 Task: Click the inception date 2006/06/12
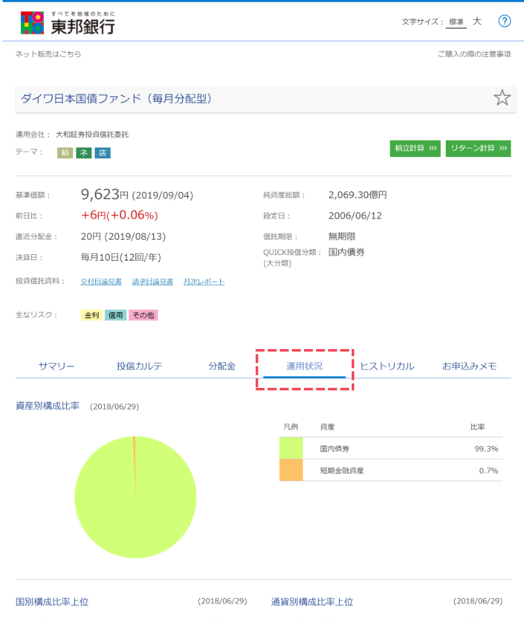click(x=355, y=216)
